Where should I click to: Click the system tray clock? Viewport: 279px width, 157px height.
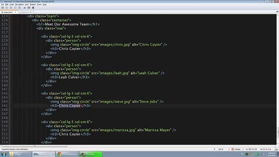[x=272, y=154]
